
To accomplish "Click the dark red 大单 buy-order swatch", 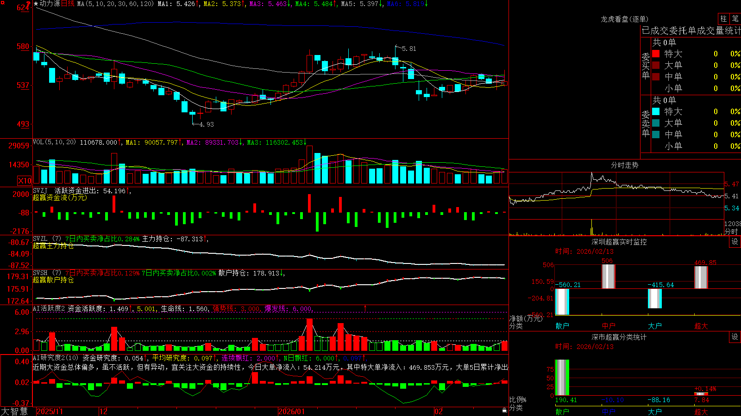I will point(656,65).
